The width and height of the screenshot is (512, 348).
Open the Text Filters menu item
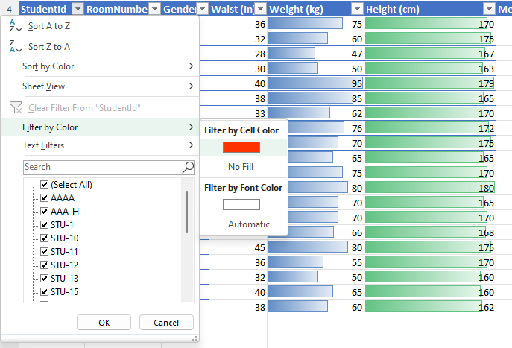coord(100,145)
